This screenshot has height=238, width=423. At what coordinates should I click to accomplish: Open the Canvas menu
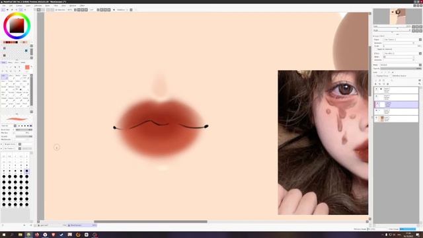[x=19, y=5]
